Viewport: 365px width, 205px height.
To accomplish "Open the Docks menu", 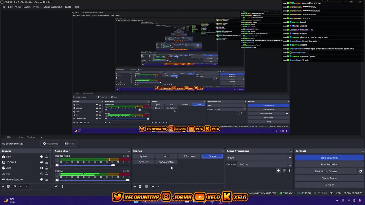I will point(27,7).
